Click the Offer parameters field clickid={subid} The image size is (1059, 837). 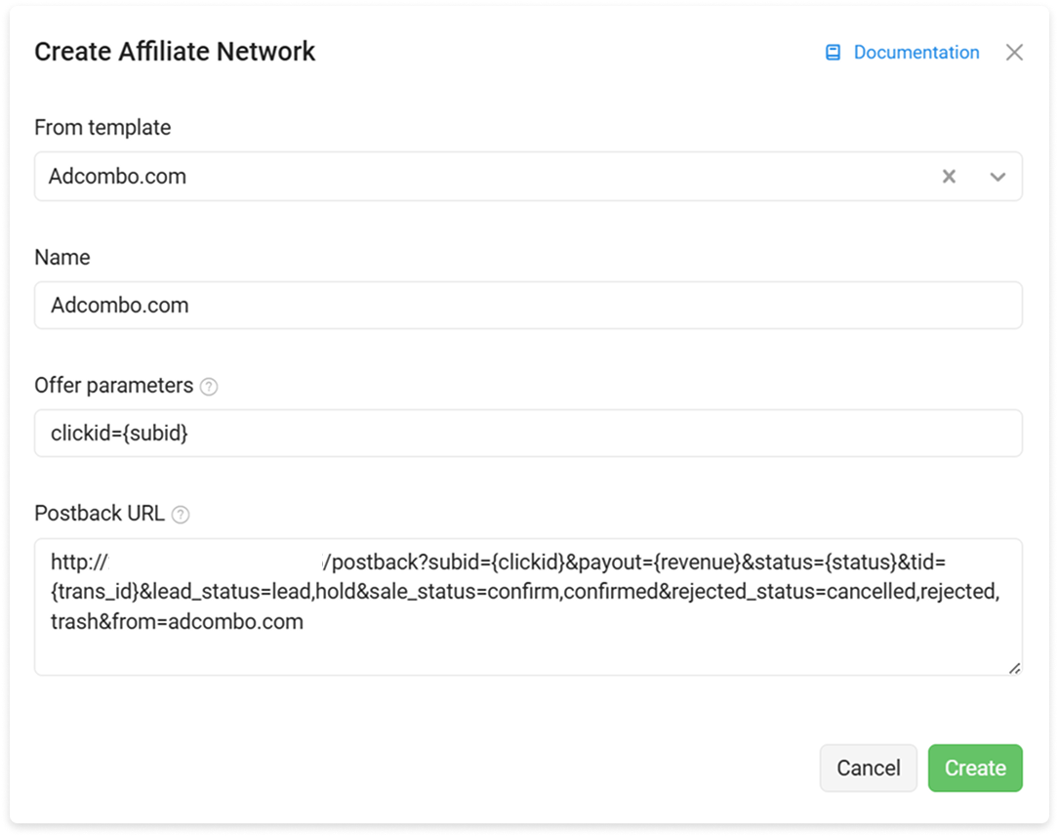coord(528,433)
